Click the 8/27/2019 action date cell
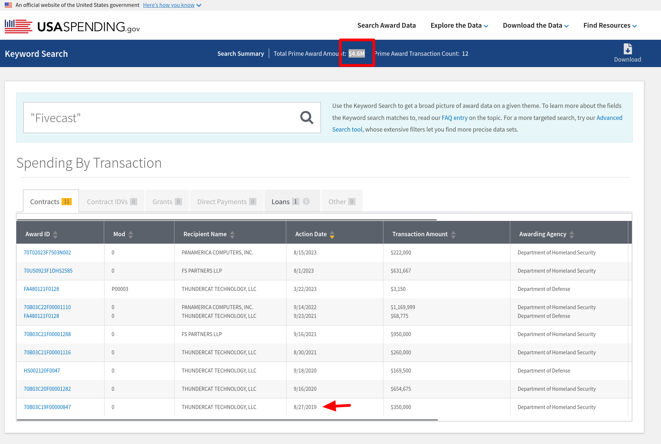This screenshot has width=661, height=444. tap(305, 407)
